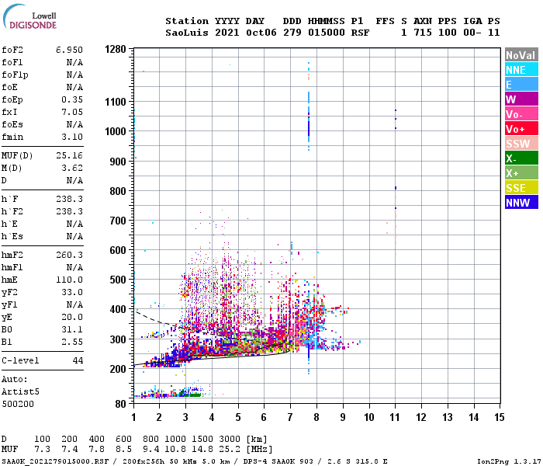Viewport: 543px width, 466px height.
Task: Click the Ion2Png 1.3.17 version text
Action: 509,461
